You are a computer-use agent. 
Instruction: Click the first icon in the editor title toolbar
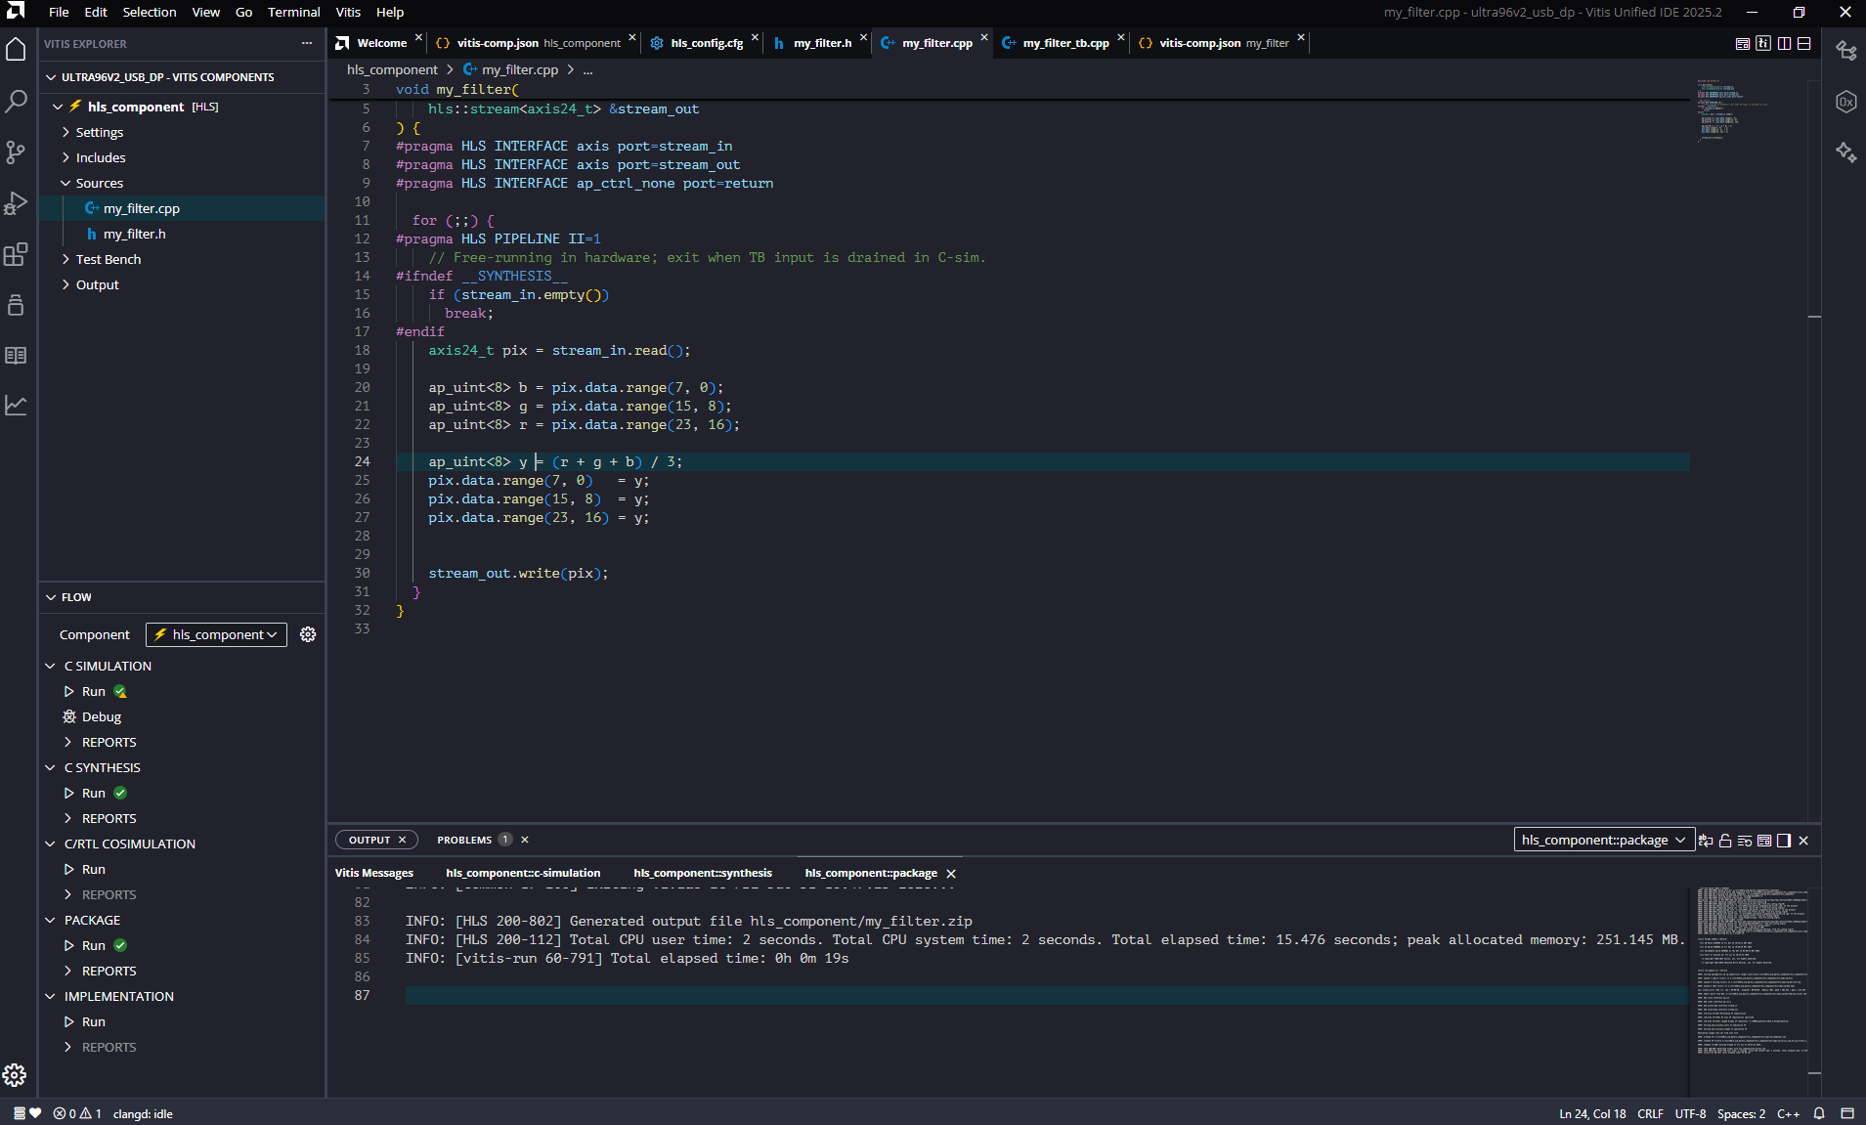[1743, 43]
